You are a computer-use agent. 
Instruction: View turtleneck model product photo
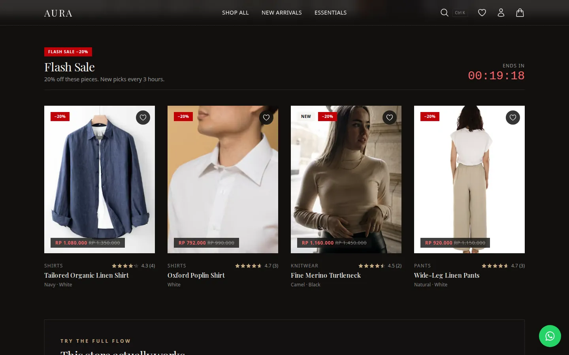coord(346,179)
